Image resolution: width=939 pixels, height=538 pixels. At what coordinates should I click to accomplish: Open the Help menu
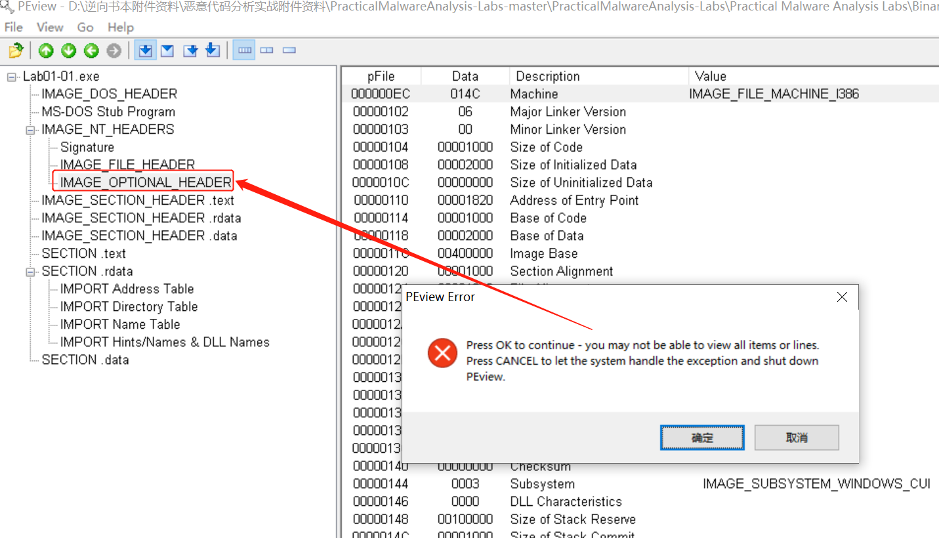(x=121, y=28)
